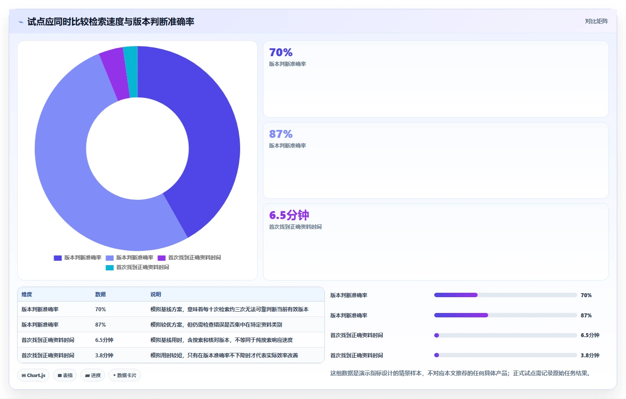This screenshot has height=399, width=626.
Task: Click the title 试点应同时比较检索速度与版本判断准确率
Action: coord(111,22)
